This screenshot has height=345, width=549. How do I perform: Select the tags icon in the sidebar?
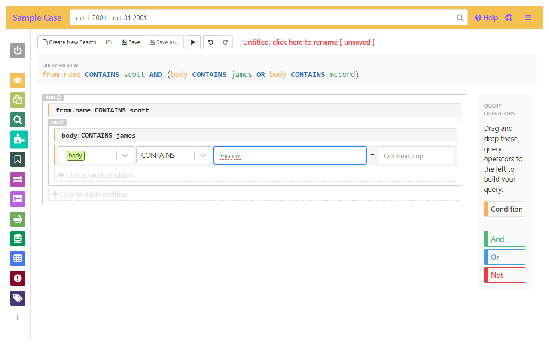point(18,298)
